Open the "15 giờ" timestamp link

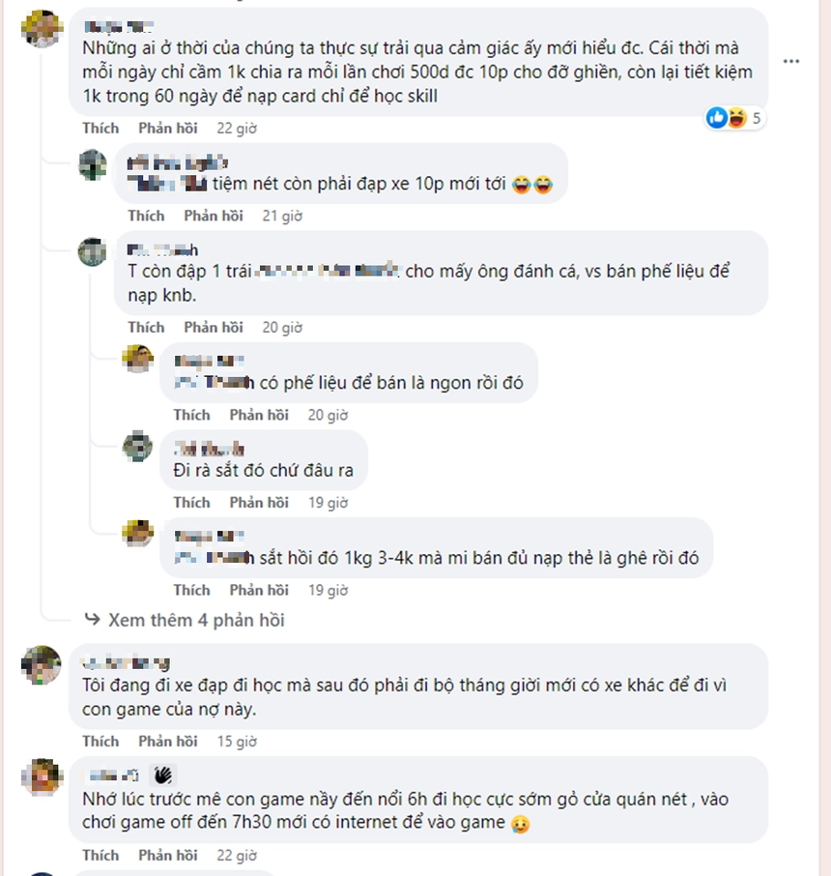[237, 742]
